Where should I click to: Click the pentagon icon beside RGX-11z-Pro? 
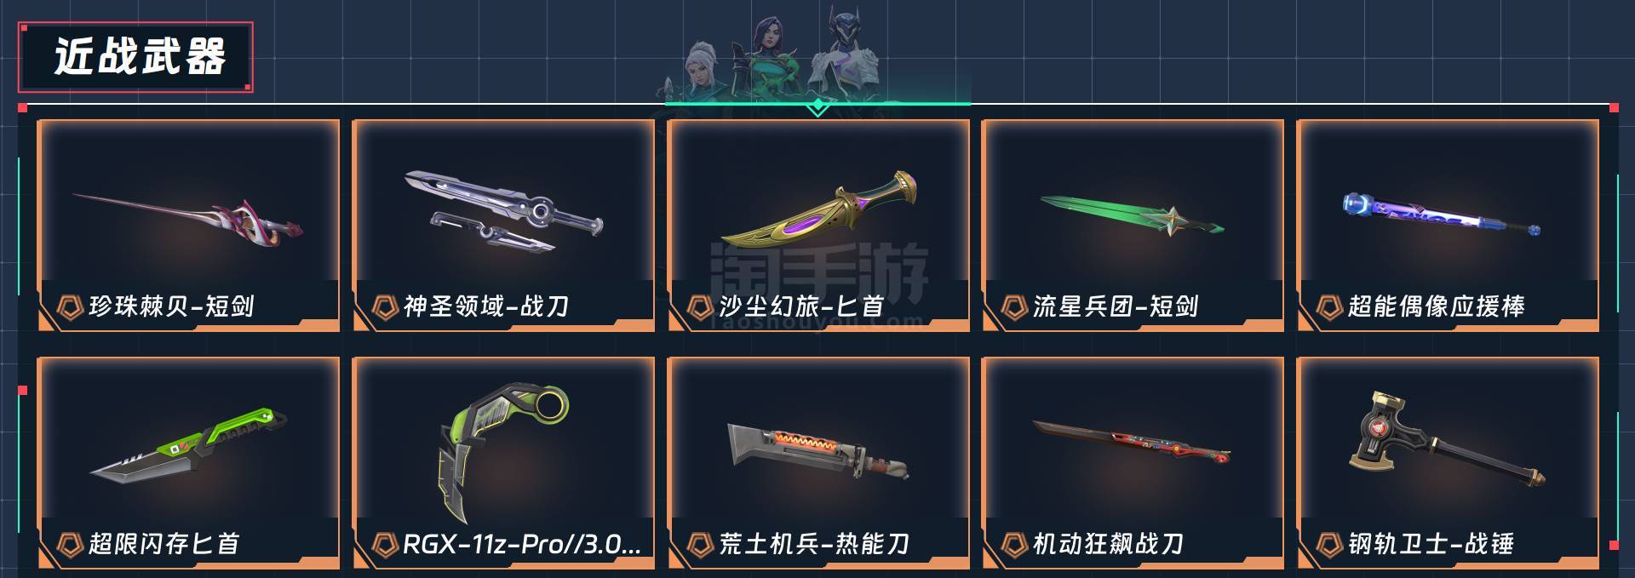tap(385, 544)
